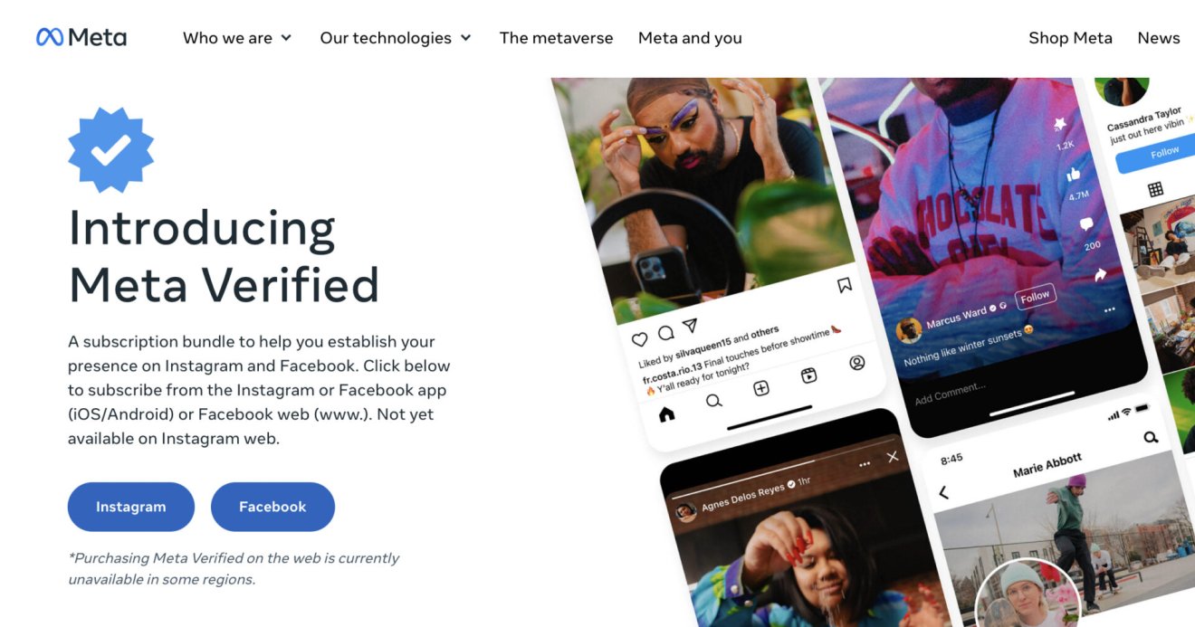Image resolution: width=1195 pixels, height=627 pixels.
Task: Tap the profile icon in phone nav bar
Action: (x=856, y=363)
